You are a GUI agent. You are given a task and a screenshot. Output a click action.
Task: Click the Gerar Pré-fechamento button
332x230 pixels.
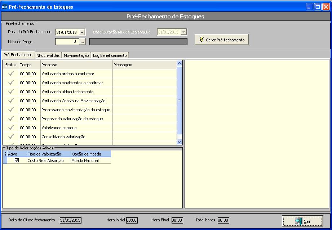(x=221, y=40)
